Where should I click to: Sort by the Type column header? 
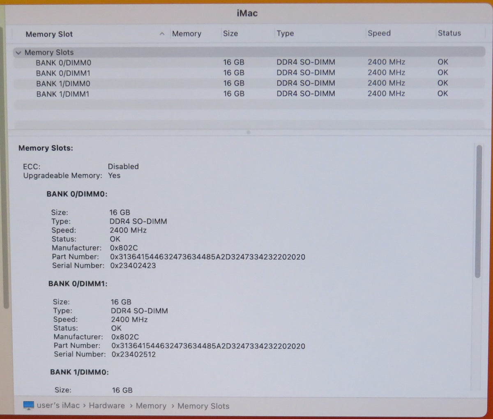(x=285, y=34)
